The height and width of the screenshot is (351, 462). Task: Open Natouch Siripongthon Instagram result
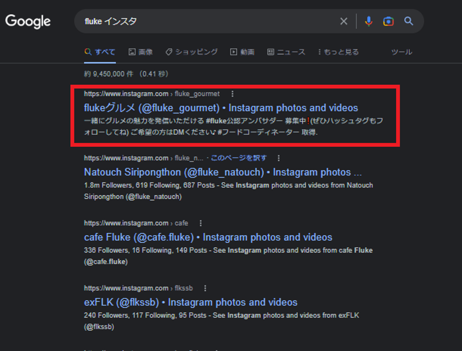coord(222,172)
